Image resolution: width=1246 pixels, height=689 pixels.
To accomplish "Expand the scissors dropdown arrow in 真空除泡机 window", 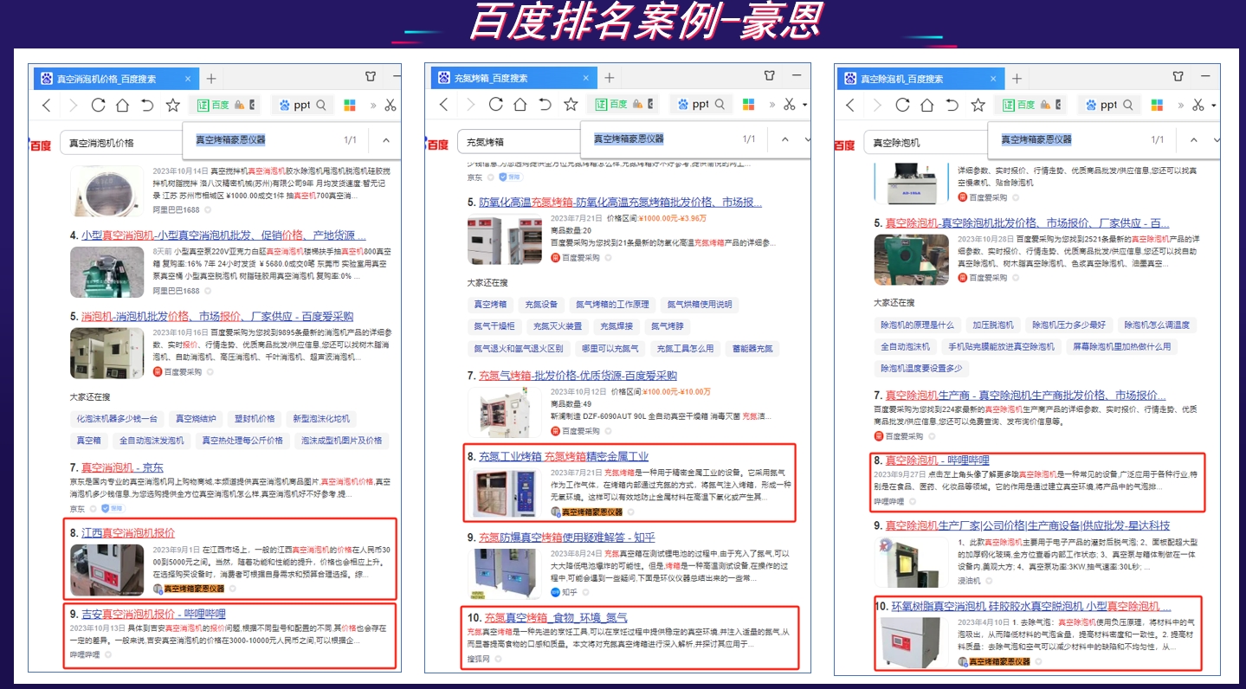I will (x=1213, y=106).
